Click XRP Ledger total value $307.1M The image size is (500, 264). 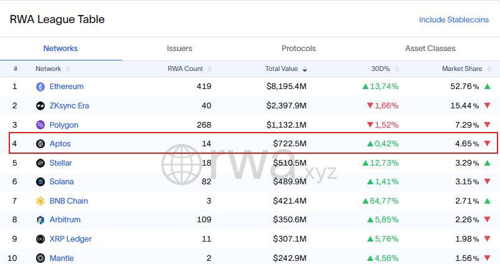[x=290, y=239]
